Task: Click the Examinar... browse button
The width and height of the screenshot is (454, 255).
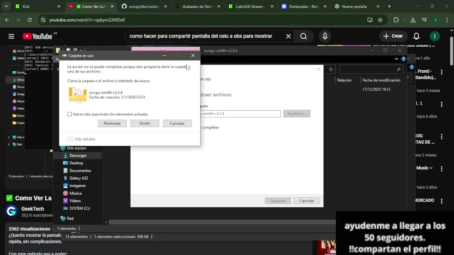Action: tap(297, 114)
